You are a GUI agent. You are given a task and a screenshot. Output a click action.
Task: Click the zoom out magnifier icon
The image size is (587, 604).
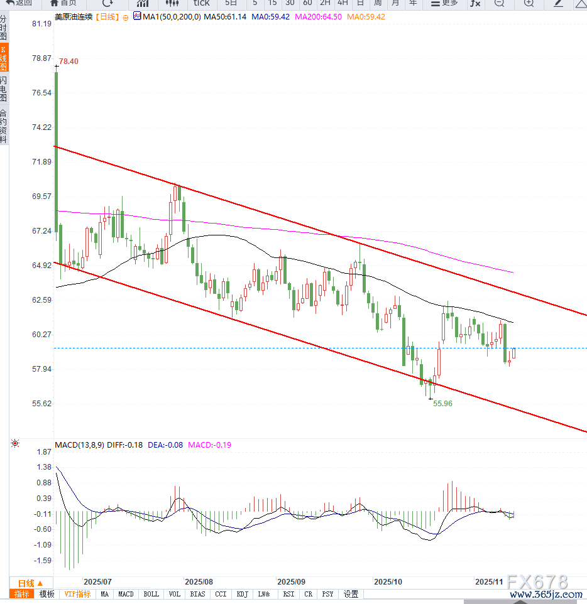498,3
